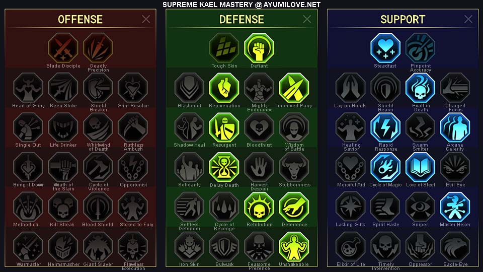
Task: Close the Offense mastery panel
Action: pyautogui.click(x=146, y=19)
